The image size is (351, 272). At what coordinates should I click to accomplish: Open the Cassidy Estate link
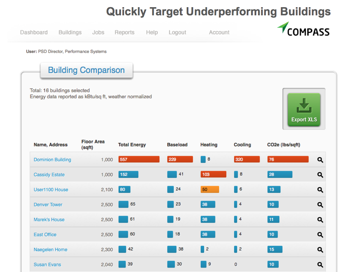(49, 175)
